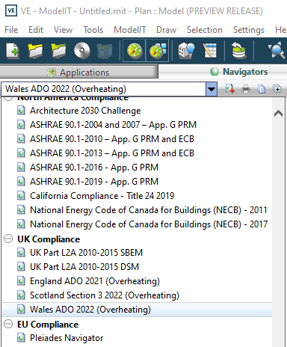Image resolution: width=287 pixels, height=347 pixels.
Task: Click the scroll up arrow of navigator list
Action: pos(278,114)
